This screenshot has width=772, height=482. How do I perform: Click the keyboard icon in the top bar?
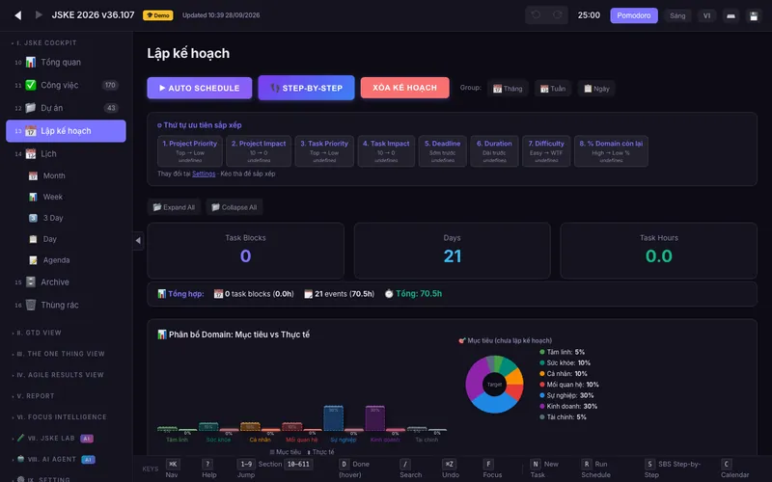(x=731, y=15)
